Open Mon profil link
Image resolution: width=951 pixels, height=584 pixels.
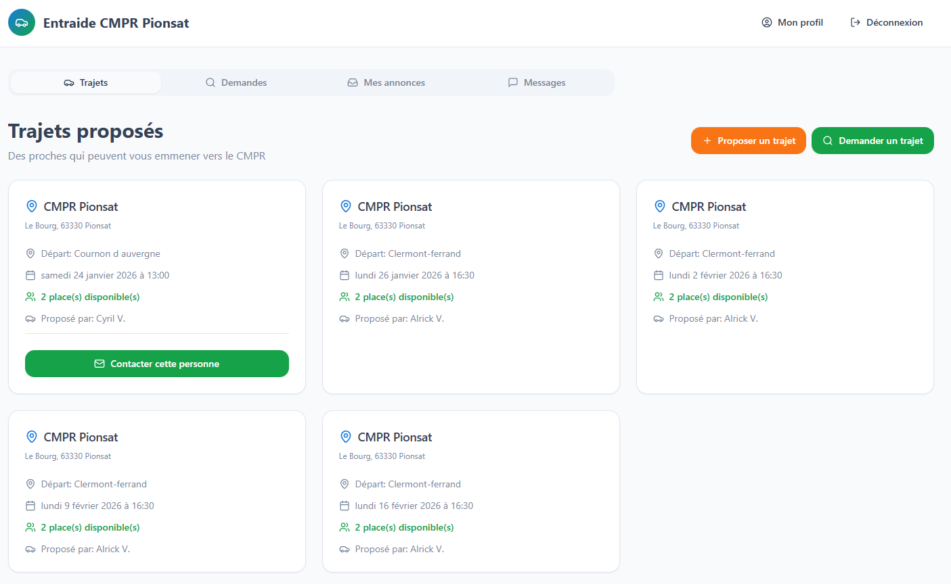792,22
